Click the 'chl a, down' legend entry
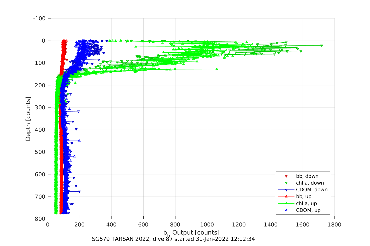This screenshot has height=246, width=370. pyautogui.click(x=301, y=183)
